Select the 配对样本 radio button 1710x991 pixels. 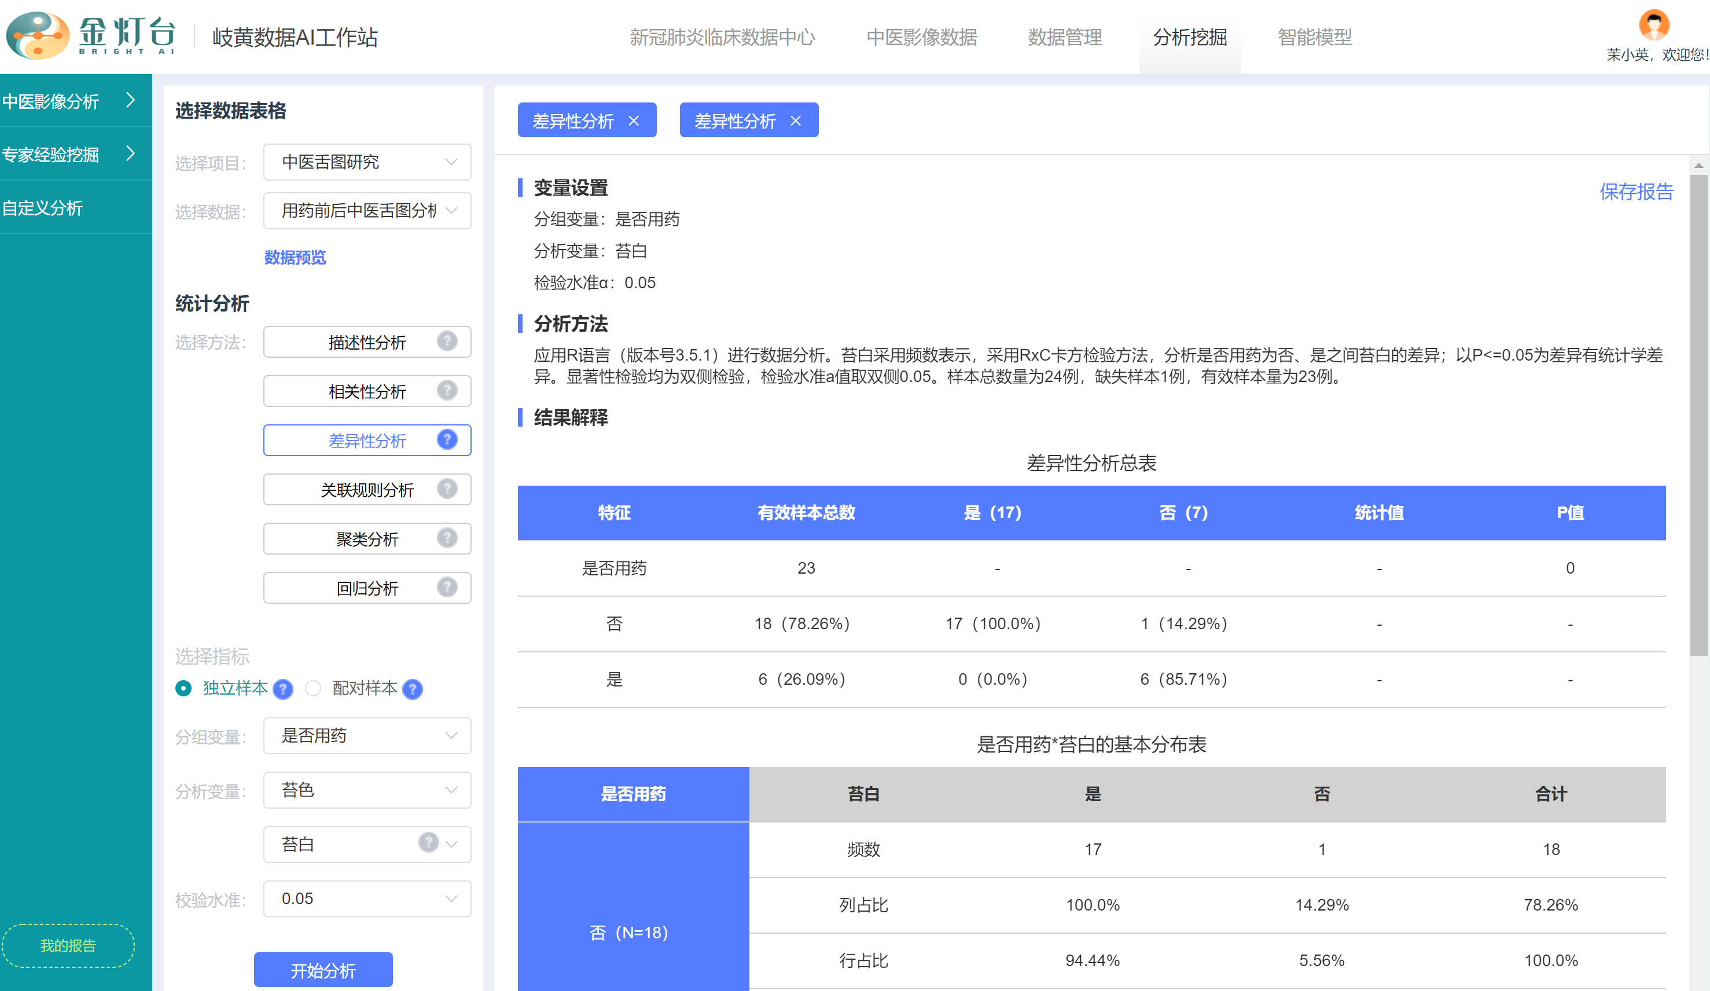coord(313,688)
